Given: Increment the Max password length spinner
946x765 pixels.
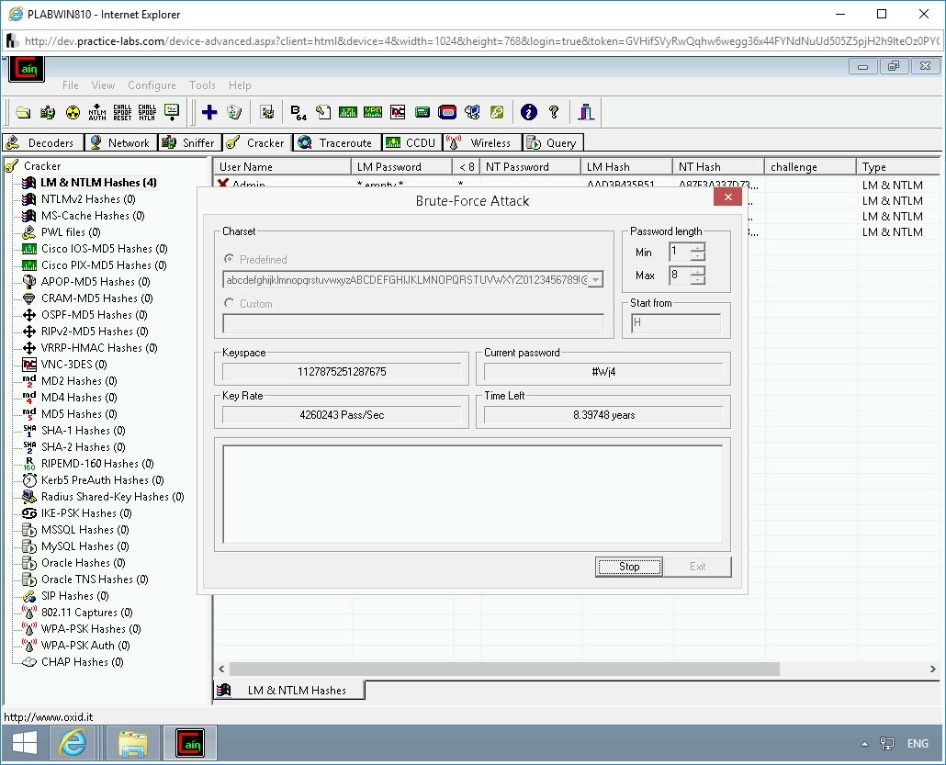Looking at the screenshot, I should coord(697,271).
